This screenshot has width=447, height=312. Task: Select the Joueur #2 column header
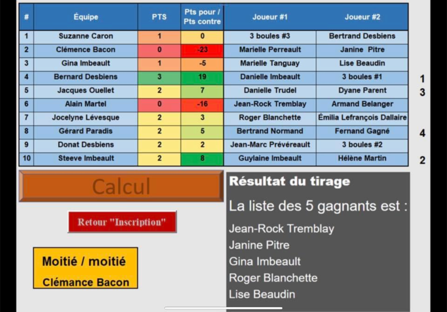tap(362, 17)
